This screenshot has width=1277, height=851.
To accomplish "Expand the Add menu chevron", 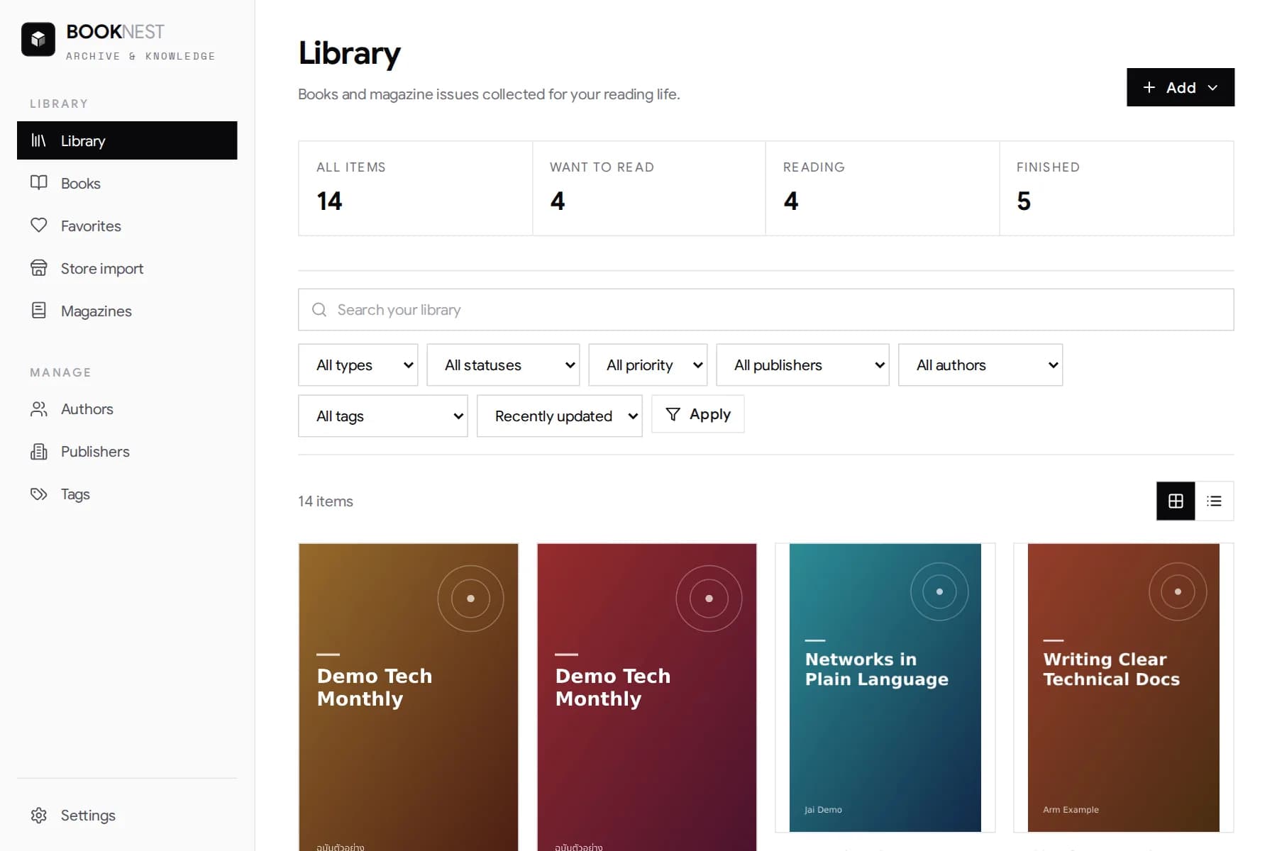I will point(1212,87).
